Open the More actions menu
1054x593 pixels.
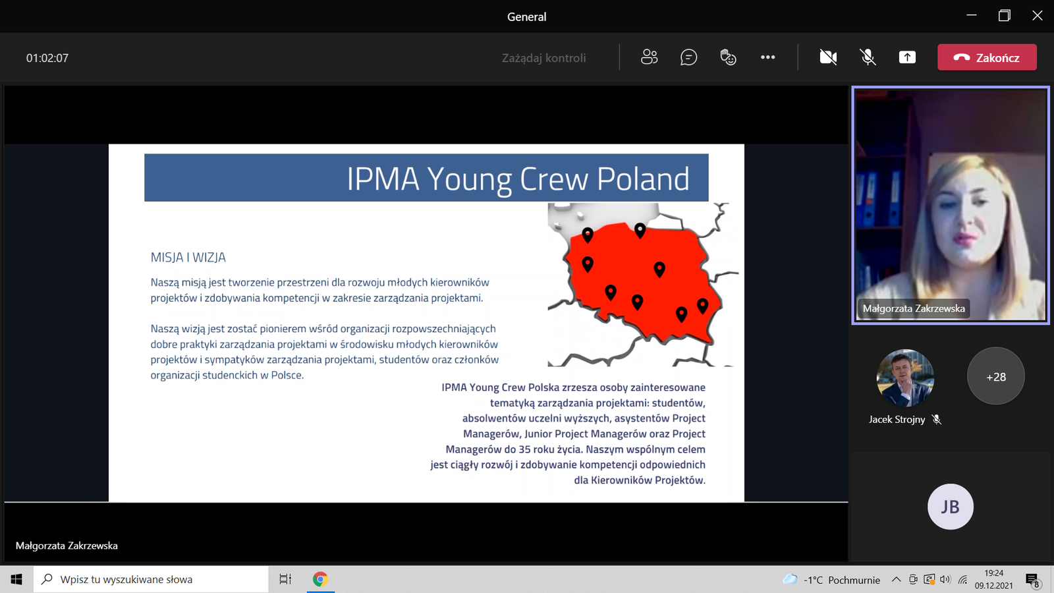click(x=767, y=57)
